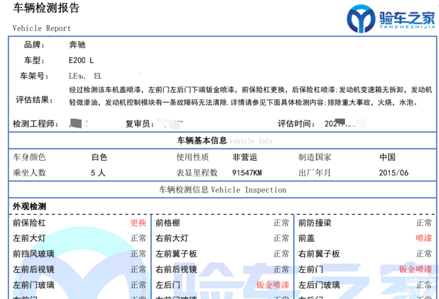The image size is (439, 299).
Task: Click the 前盖 item
Action: (306, 238)
